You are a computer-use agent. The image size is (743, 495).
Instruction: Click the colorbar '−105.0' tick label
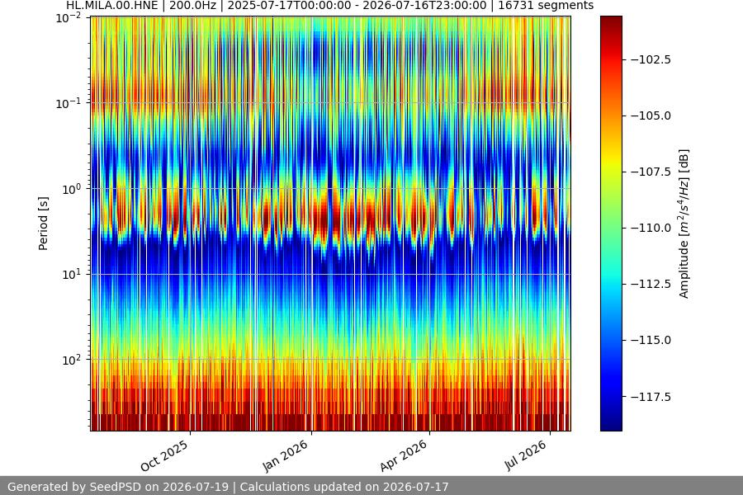[x=651, y=116]
